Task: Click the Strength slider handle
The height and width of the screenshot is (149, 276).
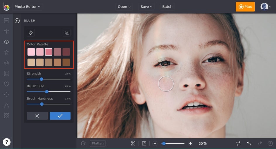Action: [x=41, y=79]
